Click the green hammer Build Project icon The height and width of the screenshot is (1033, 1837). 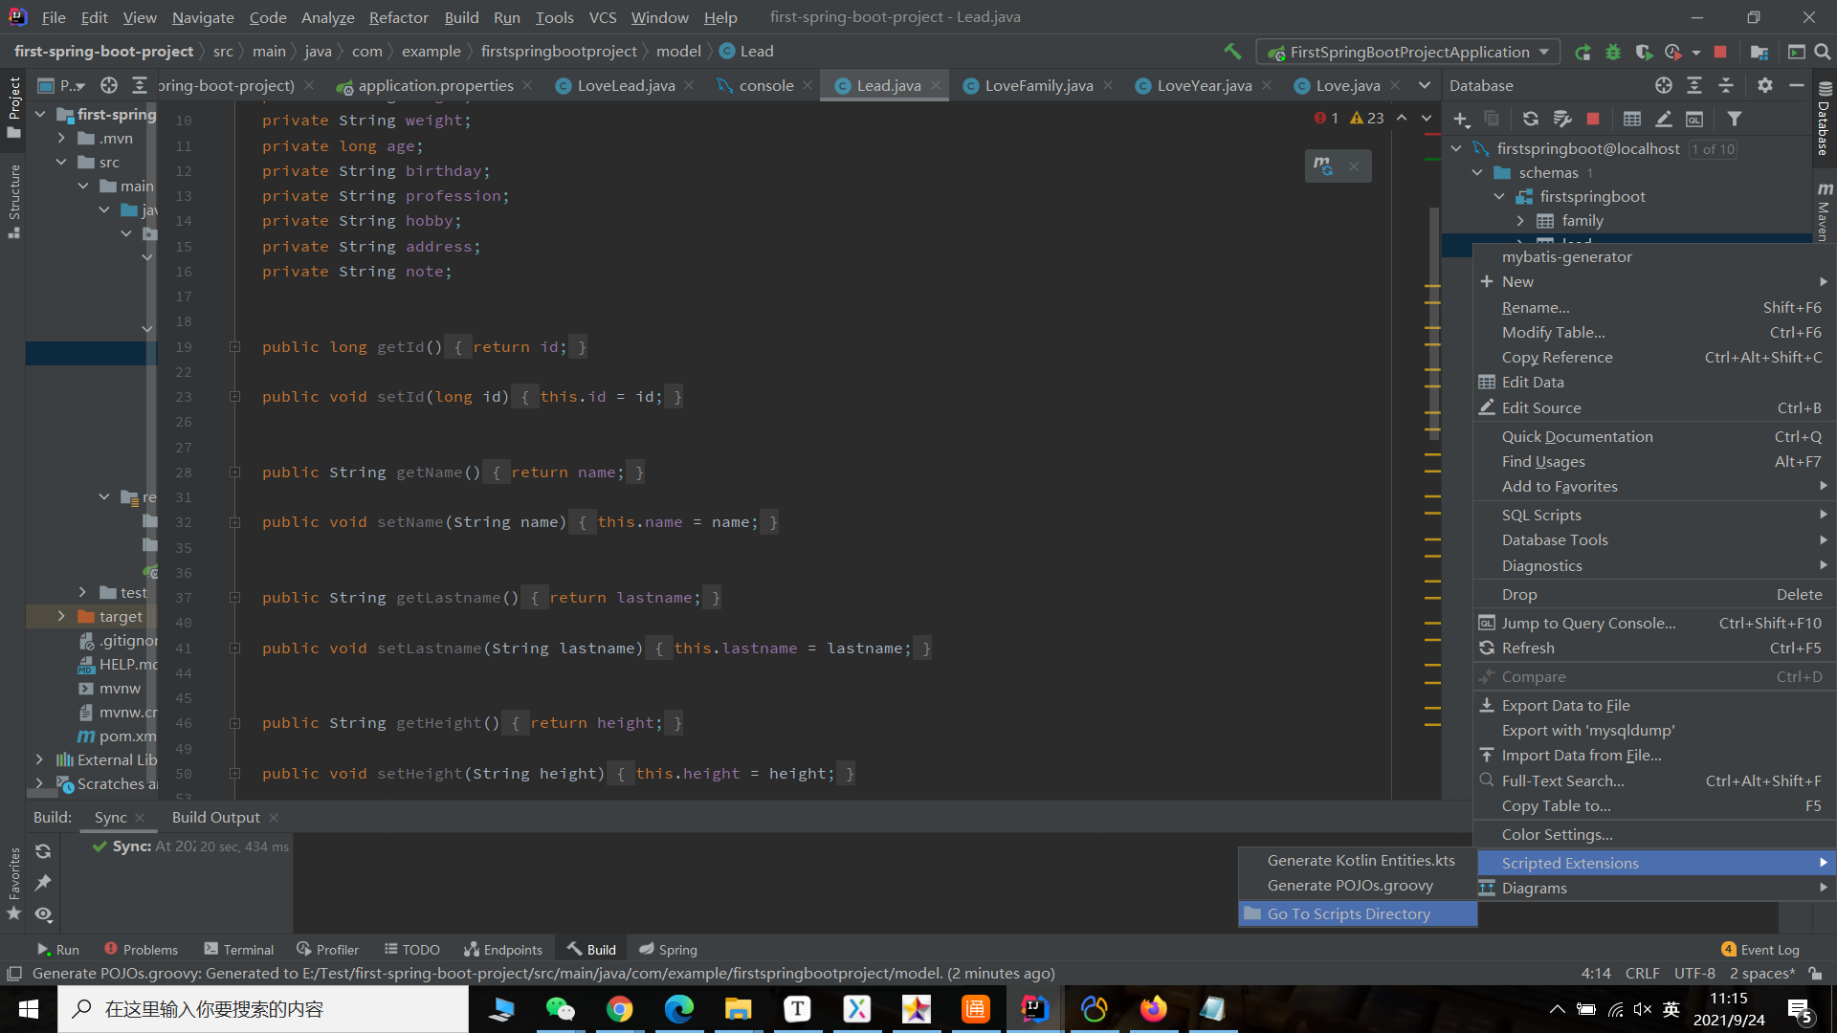coord(1232,52)
